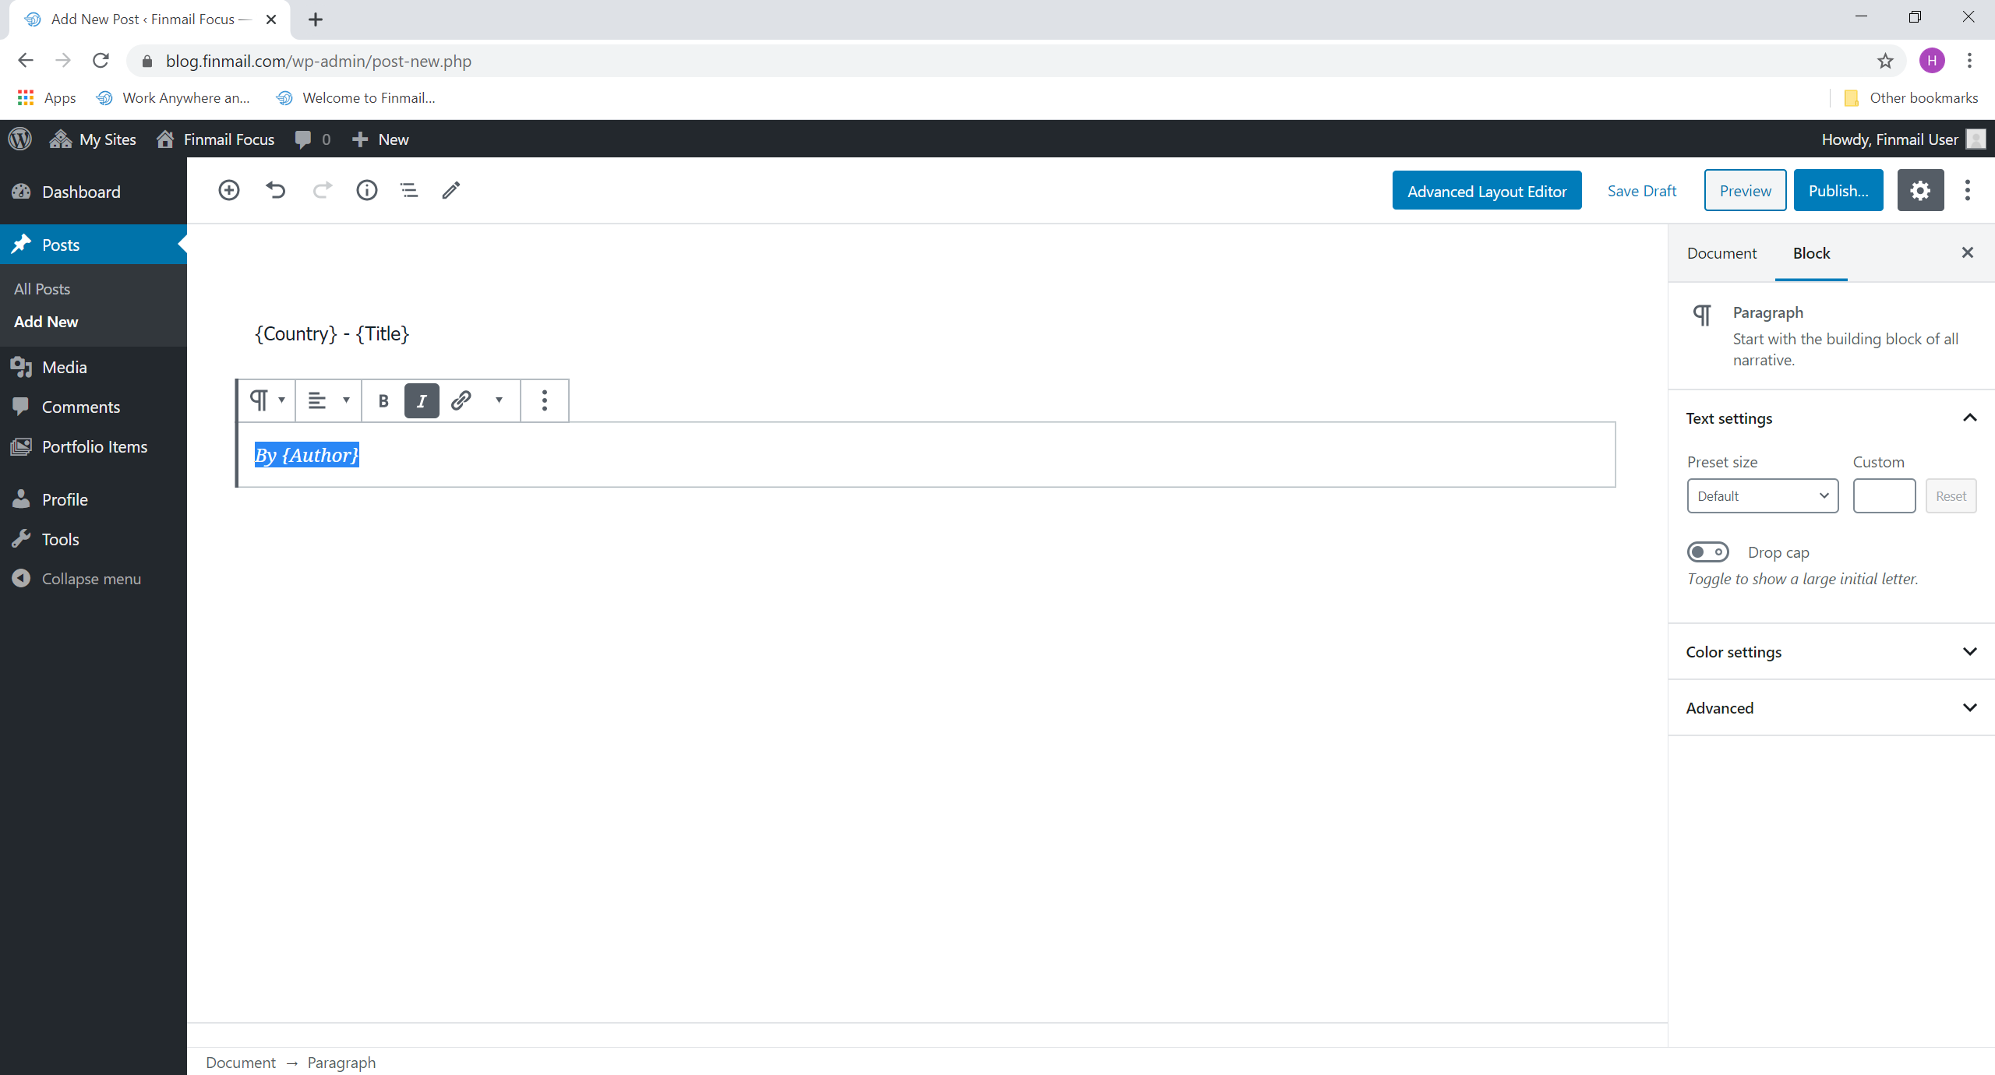The image size is (1995, 1075).
Task: Switch to the Document tab
Action: [x=1721, y=253]
